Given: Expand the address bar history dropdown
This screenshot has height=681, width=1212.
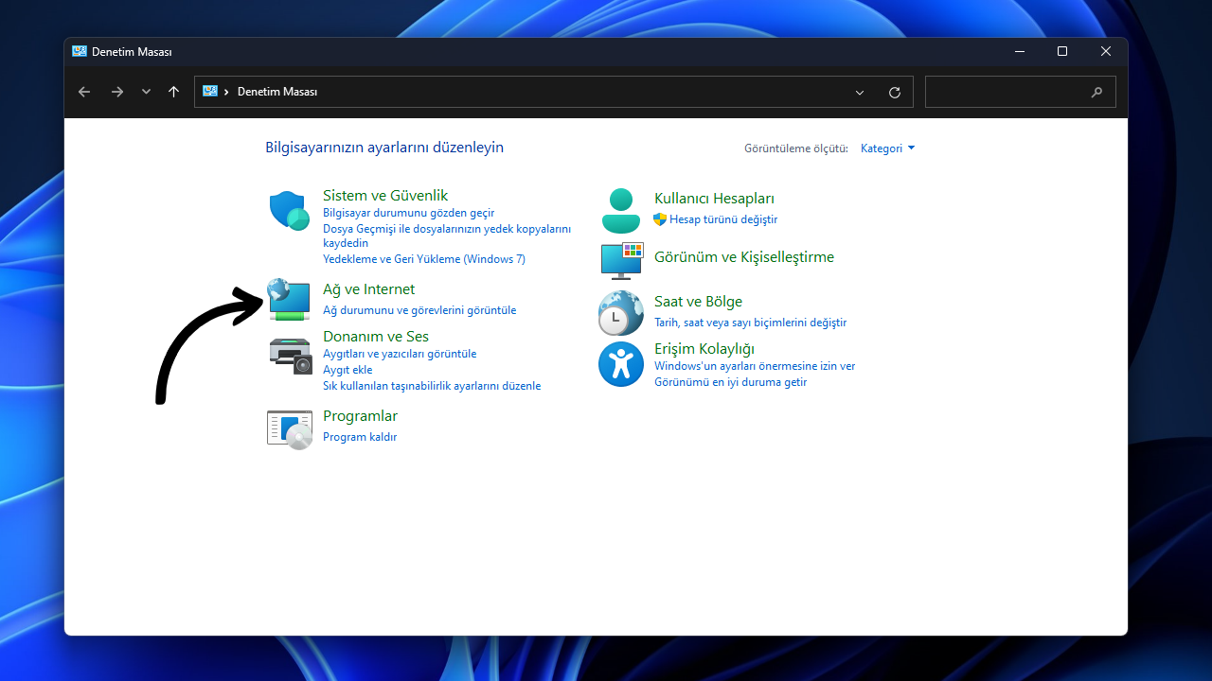Looking at the screenshot, I should click(860, 92).
